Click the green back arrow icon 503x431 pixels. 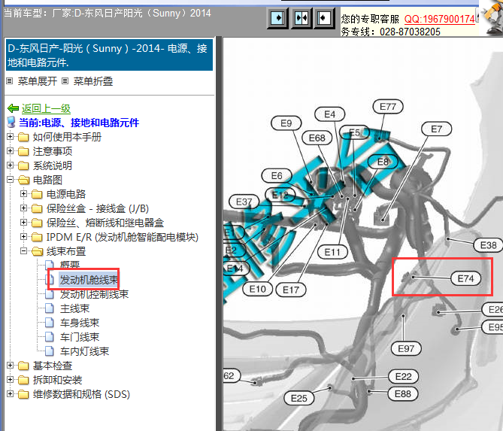click(13, 108)
